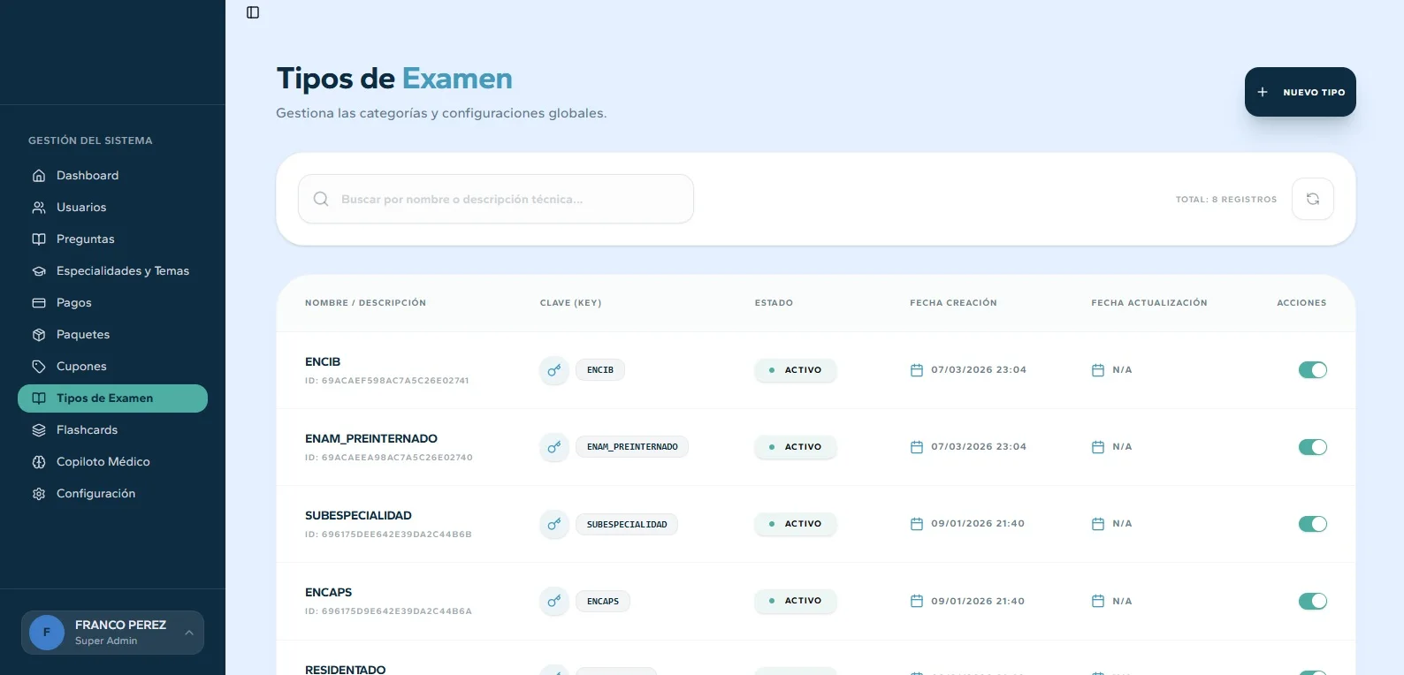This screenshot has height=675, width=1404.
Task: Click 09/01/2026 21:40 date in ENCAPS row
Action: pos(978,601)
